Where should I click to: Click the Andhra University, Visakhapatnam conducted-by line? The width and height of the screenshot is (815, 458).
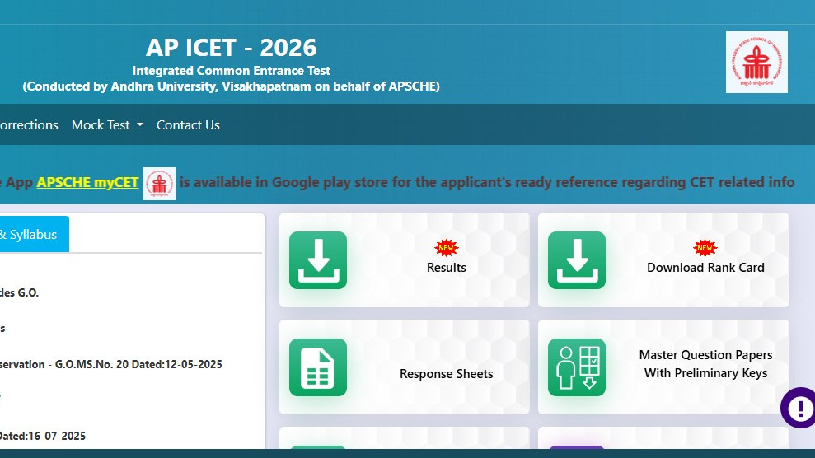(x=231, y=86)
